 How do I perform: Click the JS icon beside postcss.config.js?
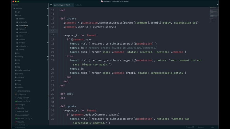pyautogui.click(x=16, y=119)
